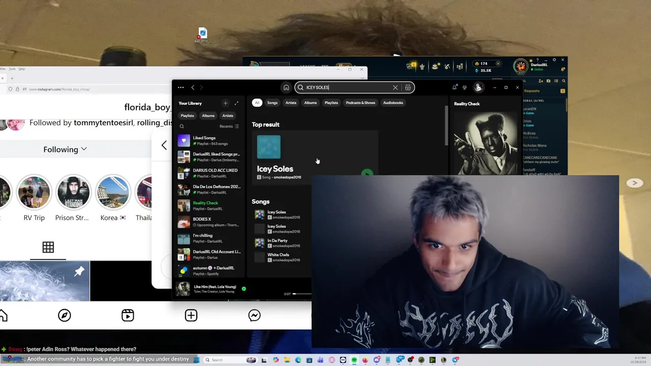Screen dimensions: 651x366
Task: Click the Like Him now-playing cover
Action: point(183,289)
